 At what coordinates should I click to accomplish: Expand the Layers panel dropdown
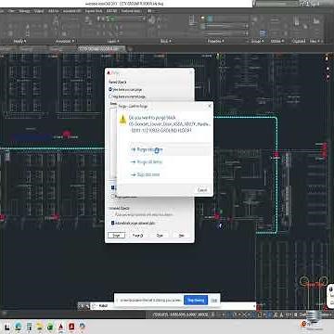(112, 41)
